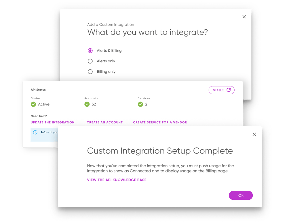
Task: Click the purple radio indicator for Alerts & Billing
Action: 90,51
